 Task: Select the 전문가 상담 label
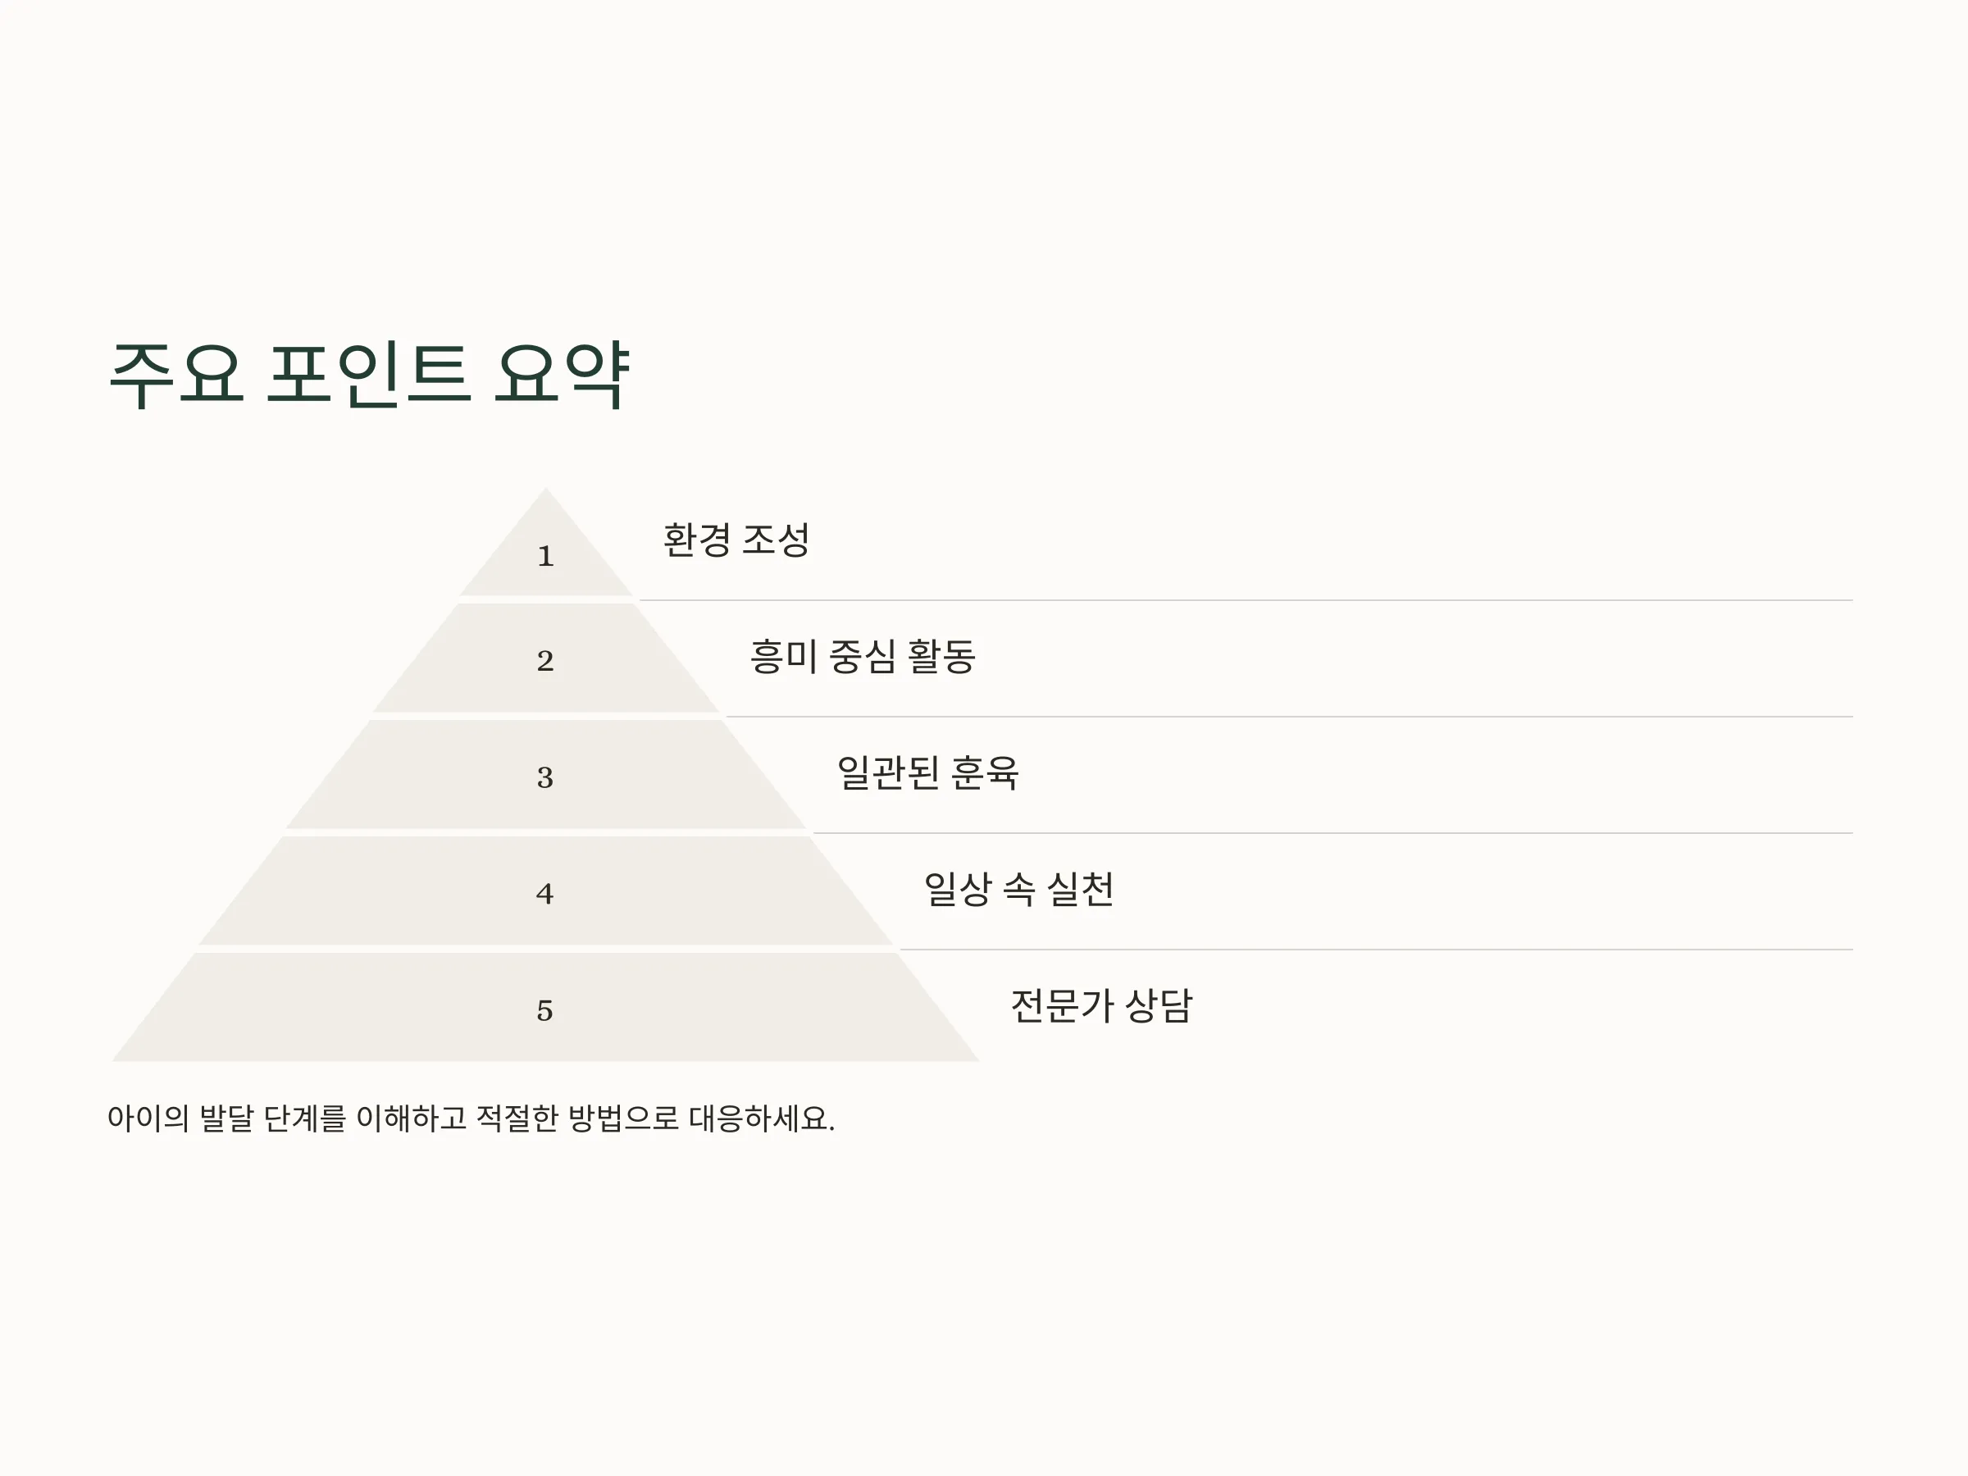pos(1101,1005)
